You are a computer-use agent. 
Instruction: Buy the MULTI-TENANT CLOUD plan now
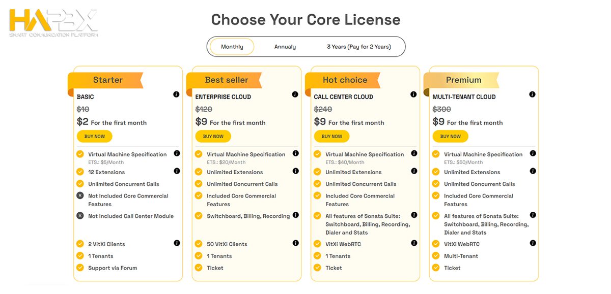pos(451,136)
